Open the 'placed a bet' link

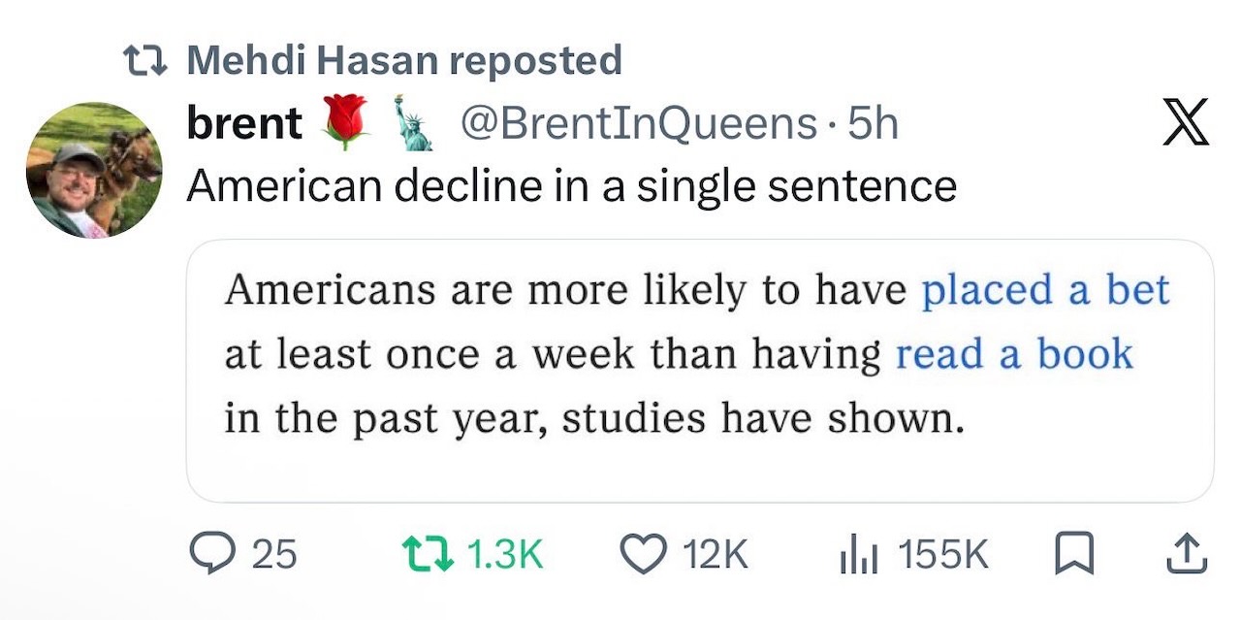[x=1045, y=290]
